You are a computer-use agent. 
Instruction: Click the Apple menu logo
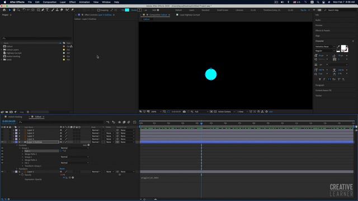5,2
